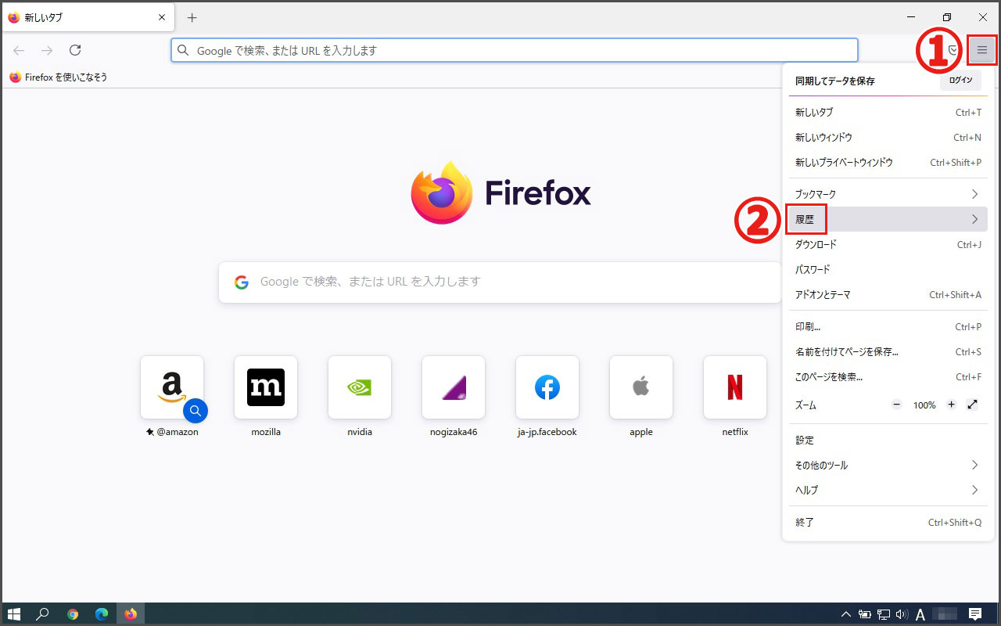The width and height of the screenshot is (1001, 626).
Task: Open the Firefox hamburger application menu
Action: [982, 50]
